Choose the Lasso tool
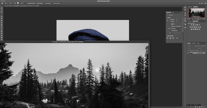 1,12
